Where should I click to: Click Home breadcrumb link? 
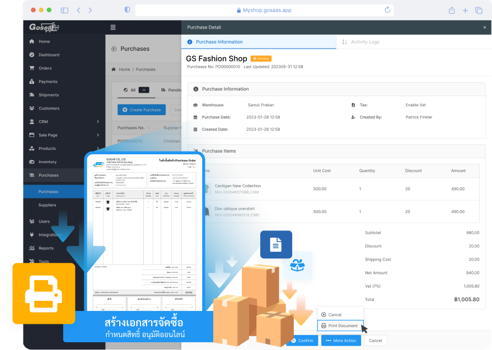click(124, 69)
